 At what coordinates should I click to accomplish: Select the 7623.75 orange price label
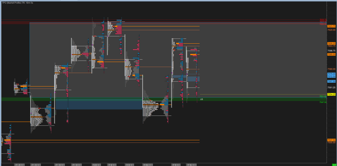(332, 26)
